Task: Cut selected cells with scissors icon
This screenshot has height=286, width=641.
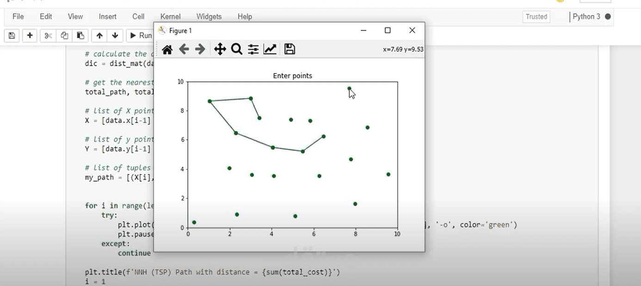Action: (48, 36)
